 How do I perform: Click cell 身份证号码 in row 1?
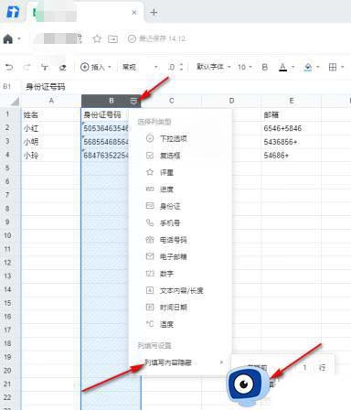tap(105, 114)
